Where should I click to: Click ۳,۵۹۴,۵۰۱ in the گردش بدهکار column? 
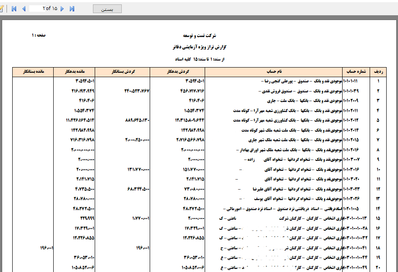[195, 81]
